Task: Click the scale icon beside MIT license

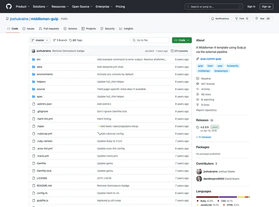Action: [197, 84]
